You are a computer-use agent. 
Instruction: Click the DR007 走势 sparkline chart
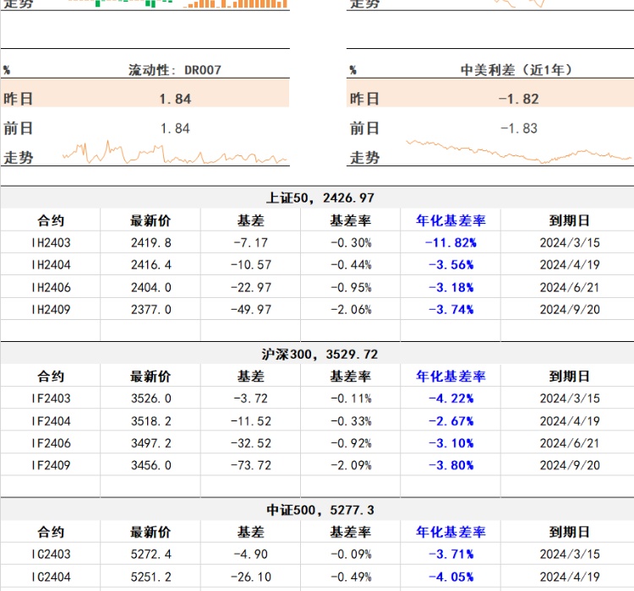coord(175,152)
